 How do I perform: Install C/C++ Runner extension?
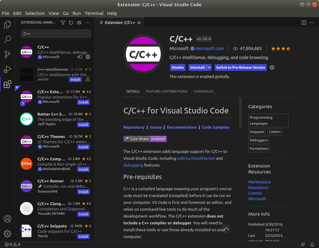click(x=83, y=192)
